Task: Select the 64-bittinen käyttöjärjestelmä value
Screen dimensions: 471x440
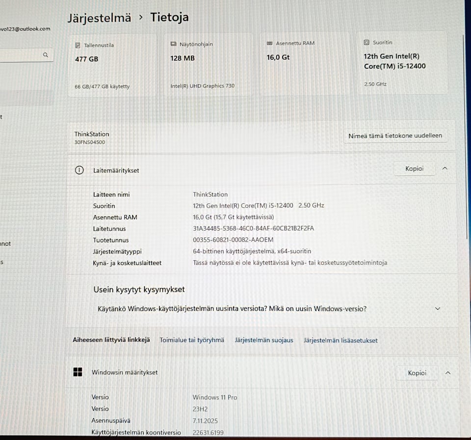Action: 252,251
